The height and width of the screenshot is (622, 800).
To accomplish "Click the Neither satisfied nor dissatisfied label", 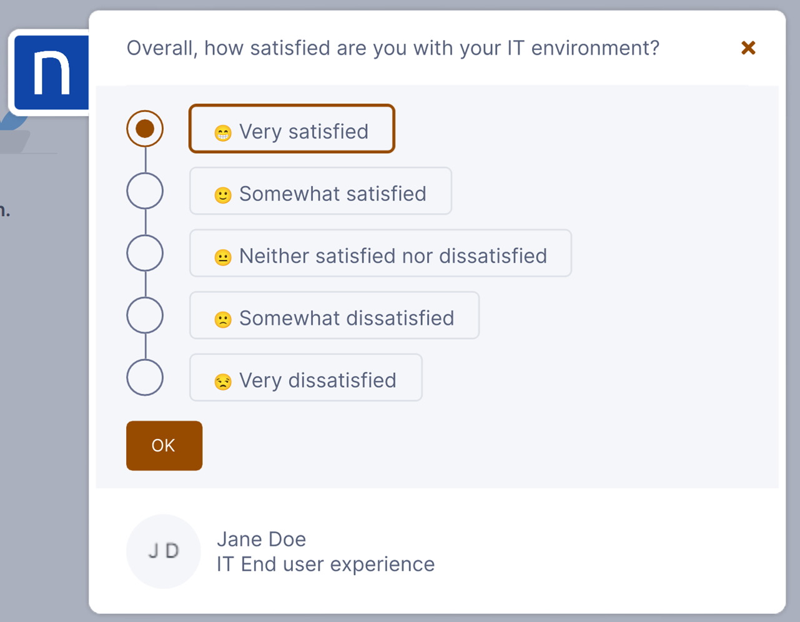I will 393,256.
